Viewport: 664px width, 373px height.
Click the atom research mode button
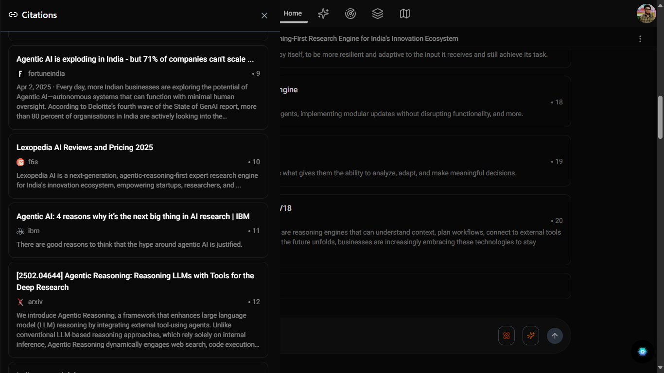[507, 336]
